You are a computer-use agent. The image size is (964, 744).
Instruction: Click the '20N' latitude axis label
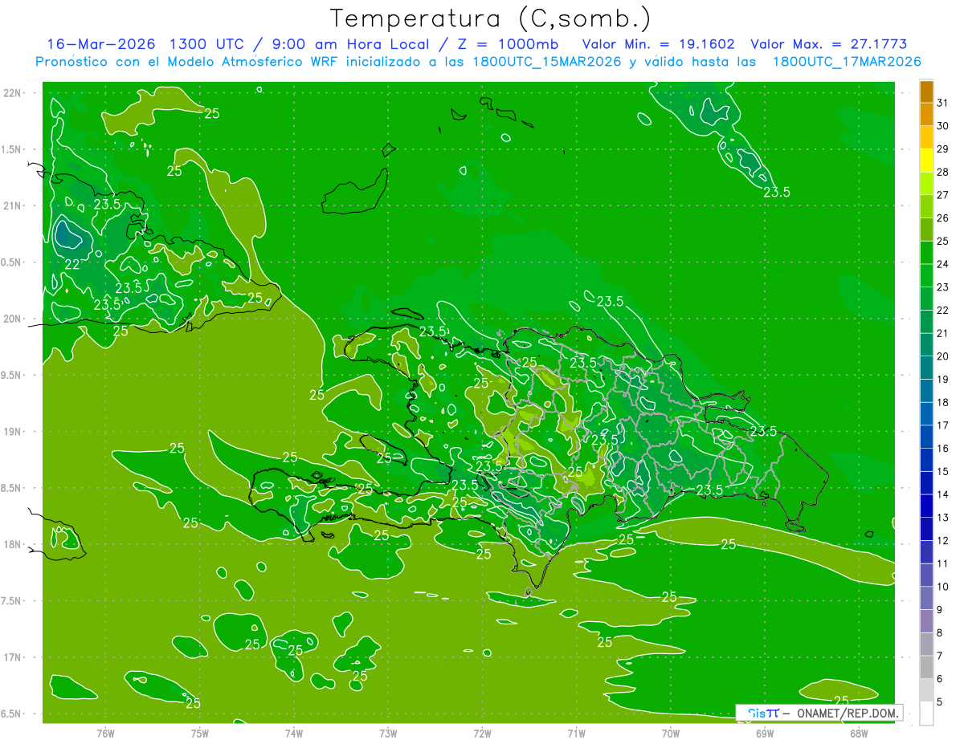tap(12, 319)
